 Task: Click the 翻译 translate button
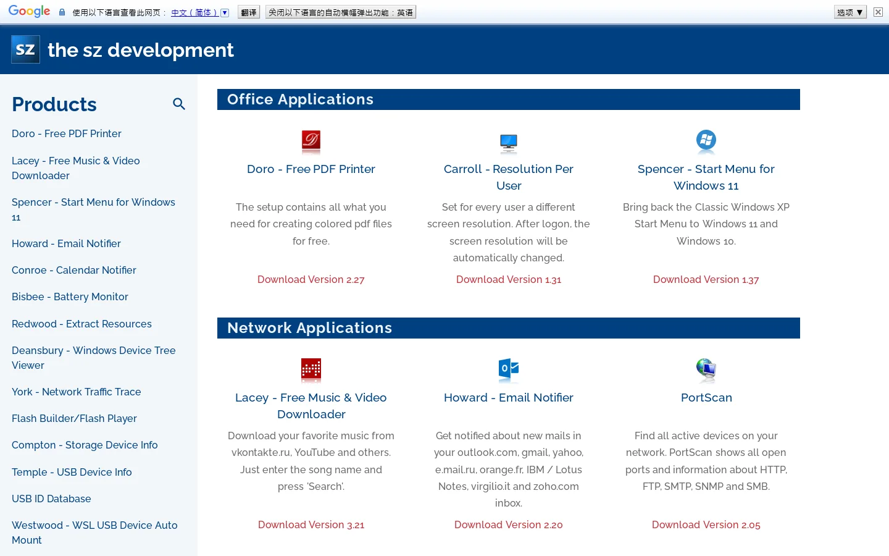tap(249, 12)
